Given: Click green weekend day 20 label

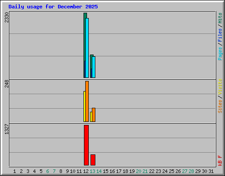Looking at the screenshot, I should [138, 171].
